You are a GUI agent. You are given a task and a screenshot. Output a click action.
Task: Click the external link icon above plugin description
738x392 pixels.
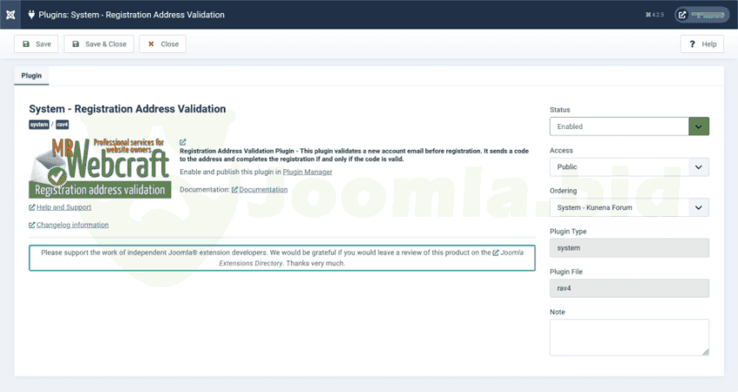[182, 141]
